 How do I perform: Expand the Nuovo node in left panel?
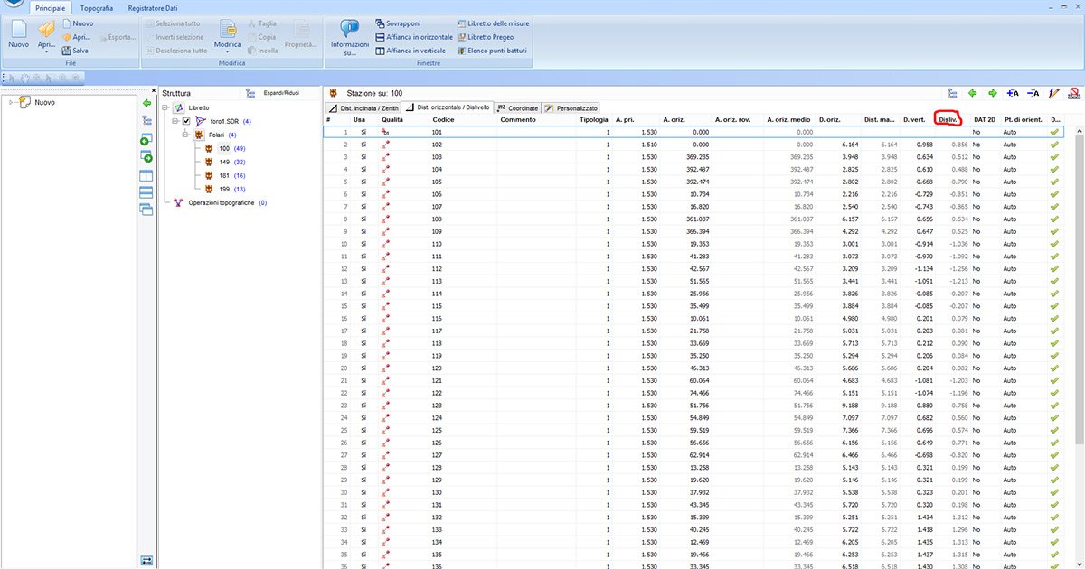(x=11, y=103)
